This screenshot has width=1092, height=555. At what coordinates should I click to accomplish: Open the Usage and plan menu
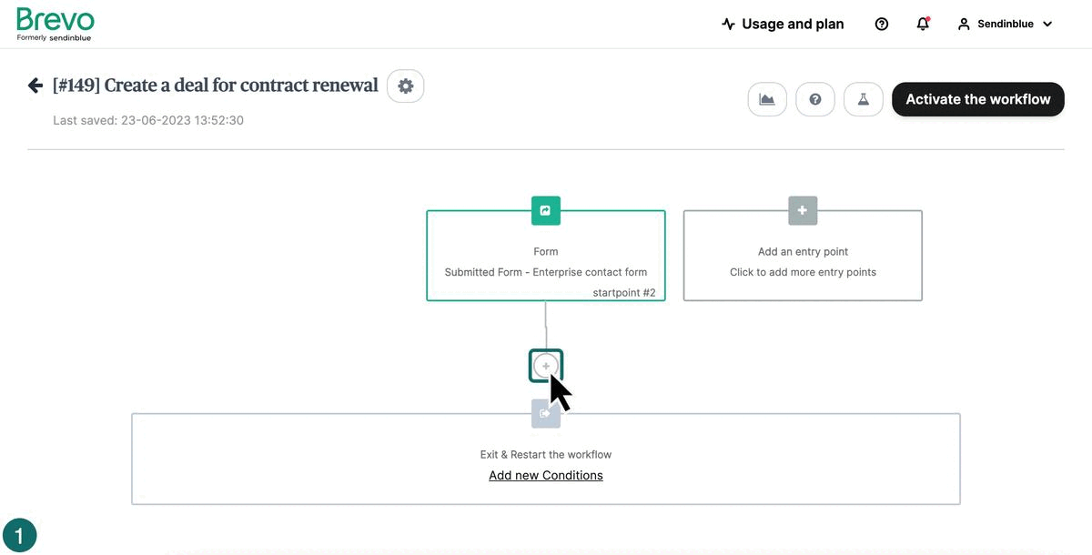coord(793,24)
